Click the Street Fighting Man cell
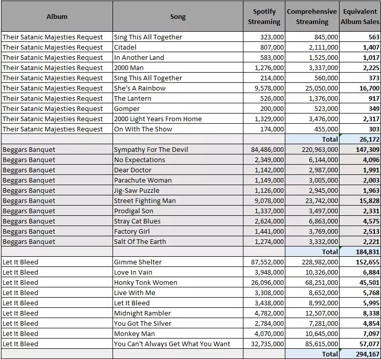 click(178, 200)
